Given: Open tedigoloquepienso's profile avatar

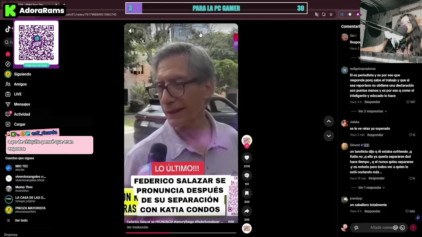Looking at the screenshot, I should point(345,70).
